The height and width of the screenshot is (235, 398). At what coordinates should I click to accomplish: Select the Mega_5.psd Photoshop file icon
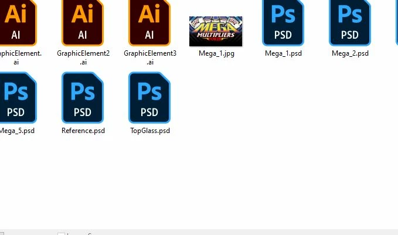(18, 98)
